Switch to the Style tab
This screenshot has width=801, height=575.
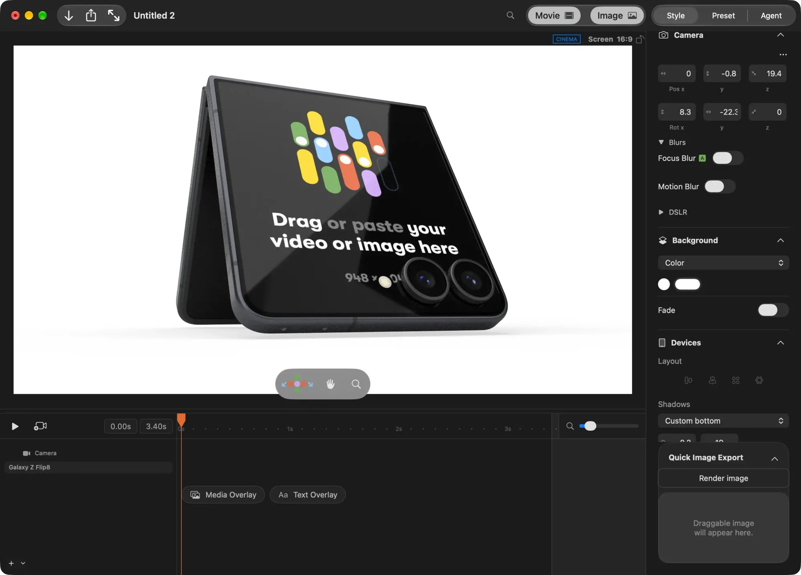pyautogui.click(x=676, y=16)
